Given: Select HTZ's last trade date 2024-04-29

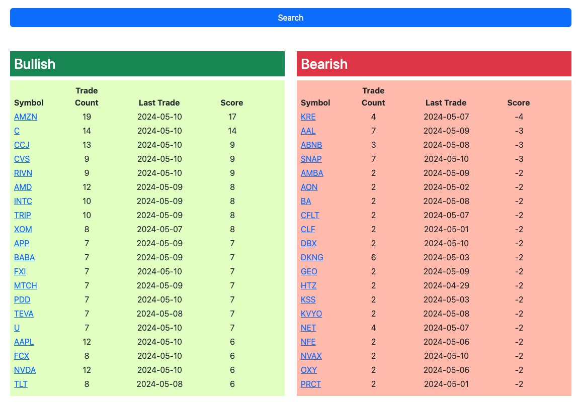Looking at the screenshot, I should click(446, 285).
